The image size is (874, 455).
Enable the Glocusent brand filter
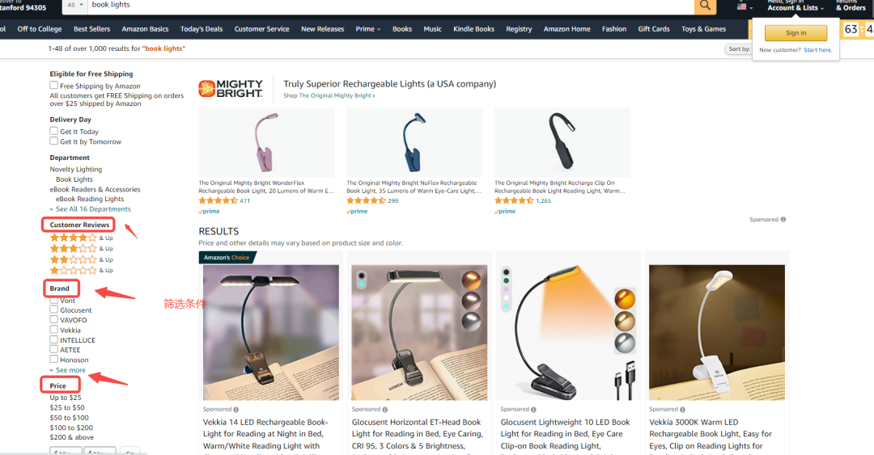pyautogui.click(x=53, y=310)
